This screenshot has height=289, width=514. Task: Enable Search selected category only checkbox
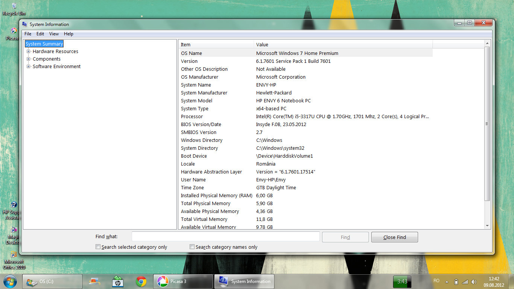tap(98, 247)
